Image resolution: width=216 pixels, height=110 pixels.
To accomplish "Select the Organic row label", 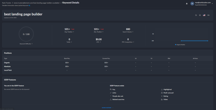I will [7, 63].
